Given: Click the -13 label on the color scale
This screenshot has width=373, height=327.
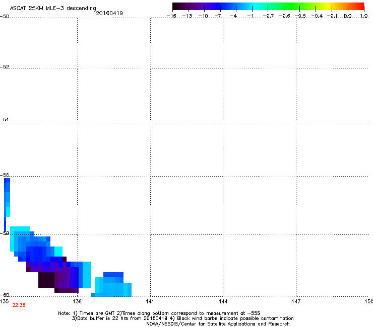Looking at the screenshot, I should (x=187, y=16).
